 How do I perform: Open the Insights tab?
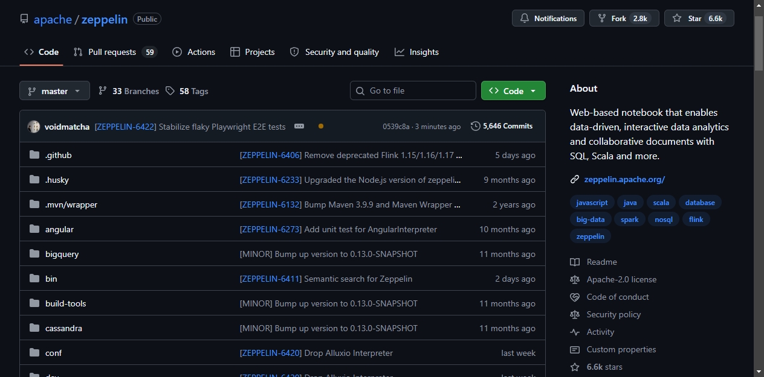(x=416, y=52)
